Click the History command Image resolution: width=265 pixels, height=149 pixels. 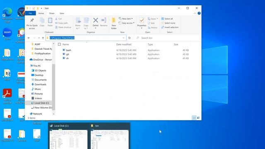click(153, 28)
